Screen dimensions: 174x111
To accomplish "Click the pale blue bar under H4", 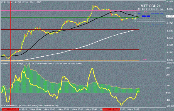I will click(x=161, y=14).
